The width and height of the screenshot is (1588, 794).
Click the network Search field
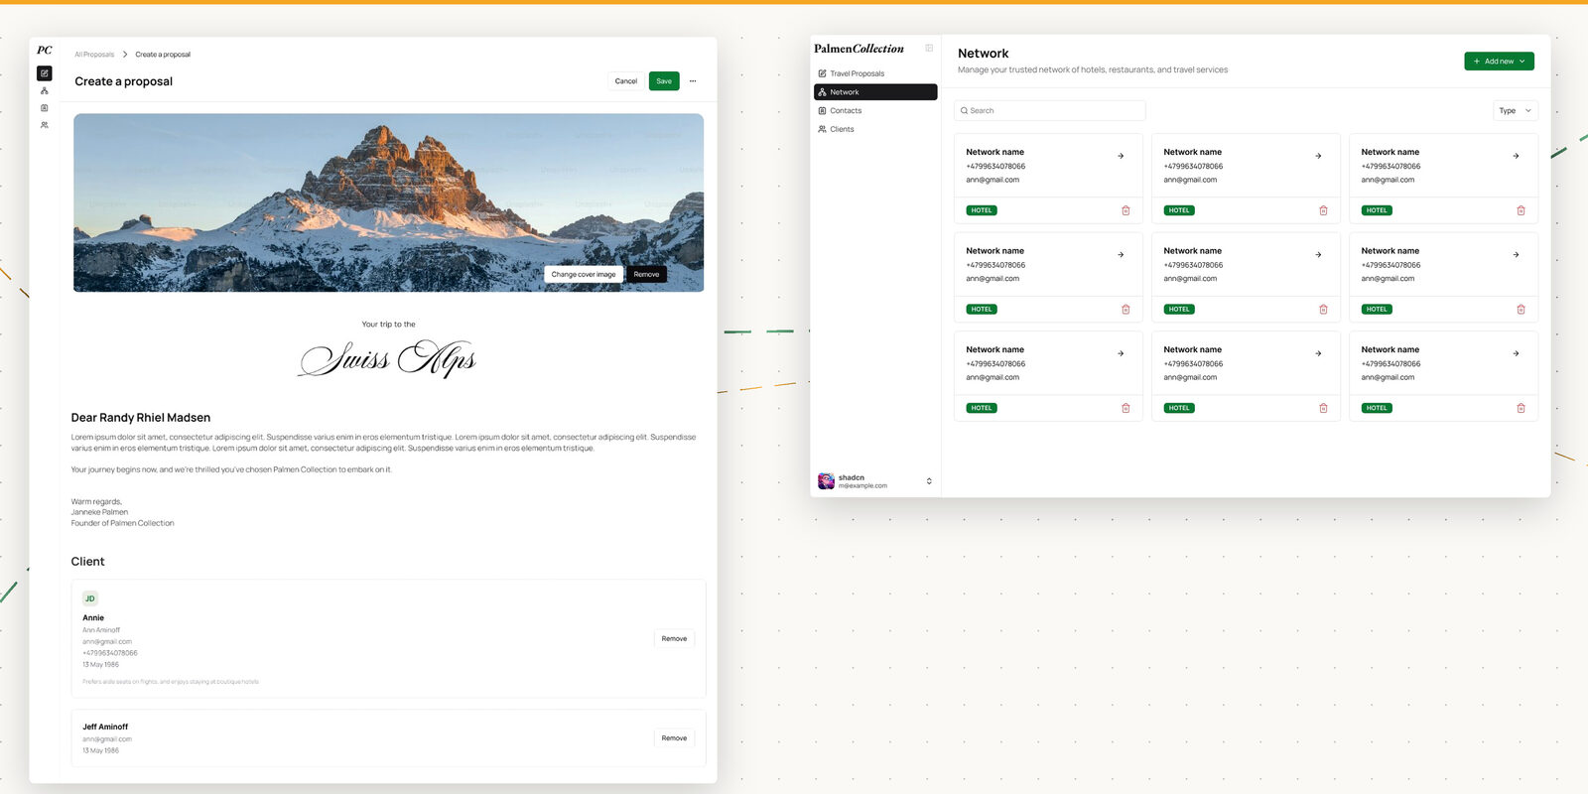click(1049, 111)
